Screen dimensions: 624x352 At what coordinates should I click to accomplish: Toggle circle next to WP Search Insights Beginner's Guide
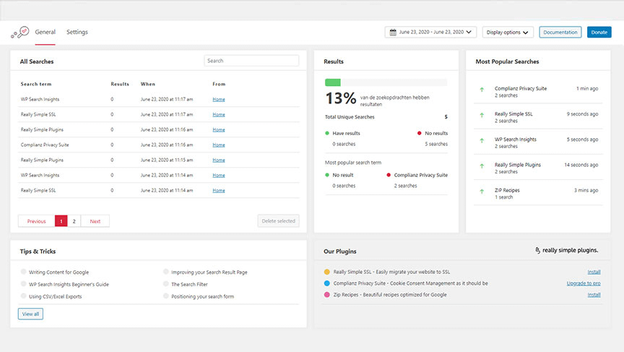[24, 284]
